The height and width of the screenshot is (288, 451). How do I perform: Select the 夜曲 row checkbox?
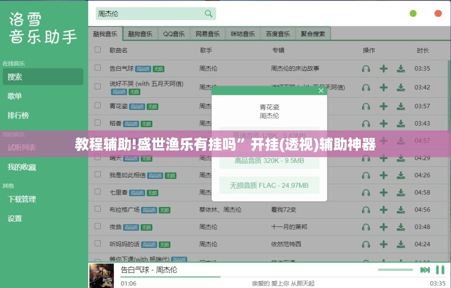(x=97, y=226)
